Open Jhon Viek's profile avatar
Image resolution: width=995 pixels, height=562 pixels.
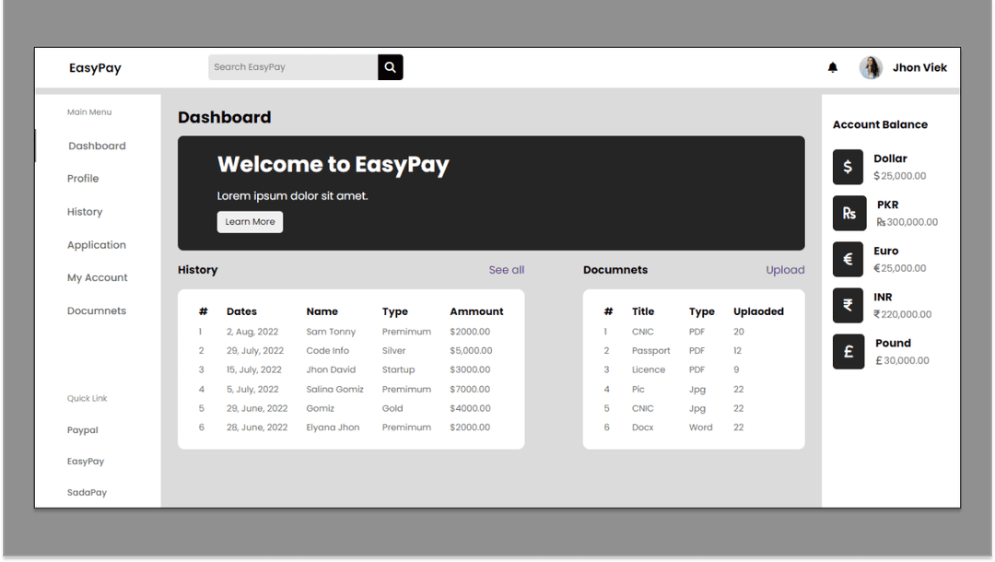(x=871, y=67)
